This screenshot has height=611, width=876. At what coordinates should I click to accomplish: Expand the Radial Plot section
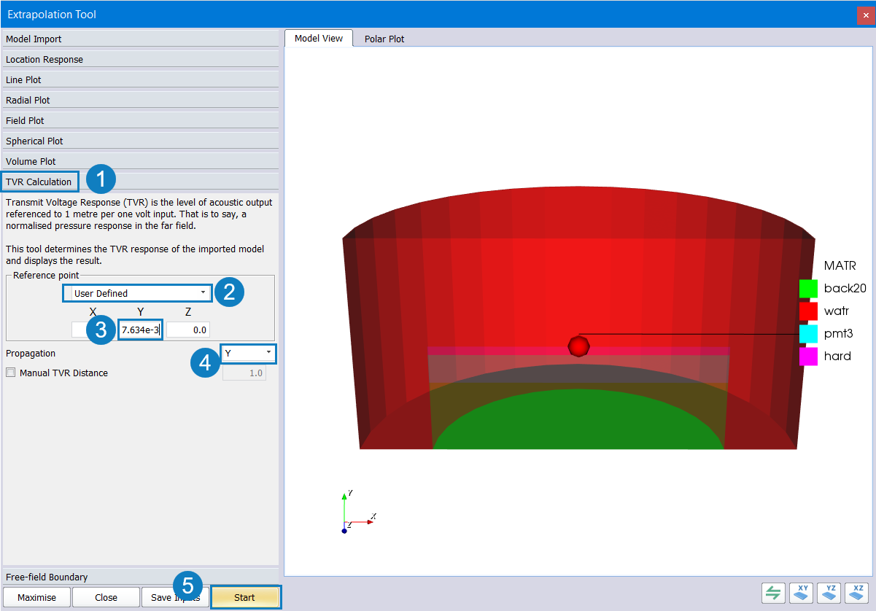point(140,100)
